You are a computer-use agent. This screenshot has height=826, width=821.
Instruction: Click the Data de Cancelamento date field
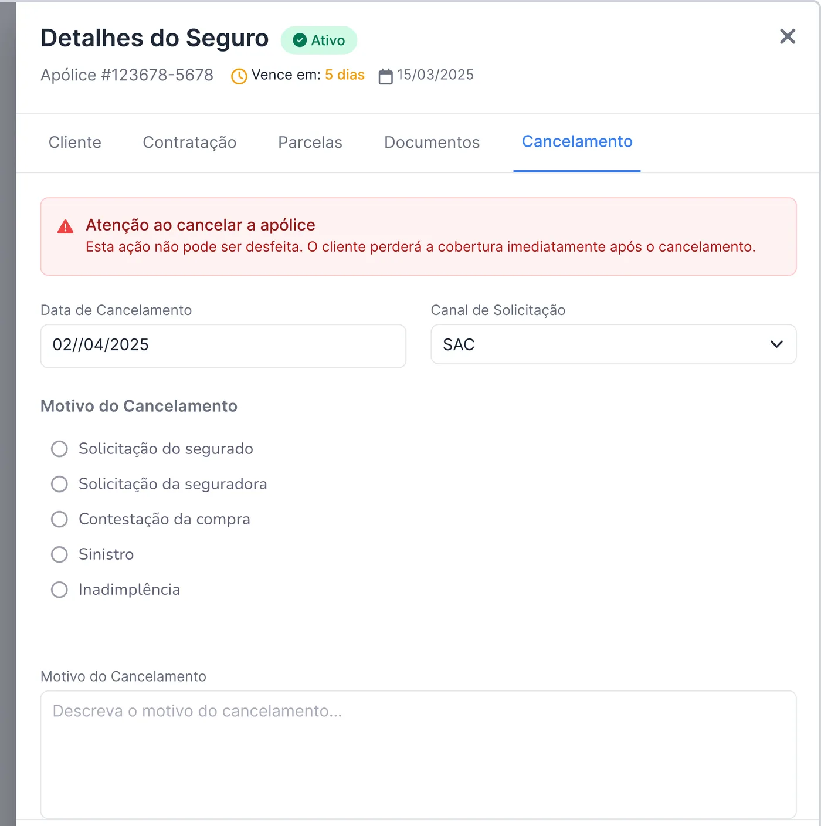[x=223, y=346]
